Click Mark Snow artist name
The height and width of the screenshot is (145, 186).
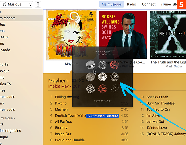coord(174,66)
